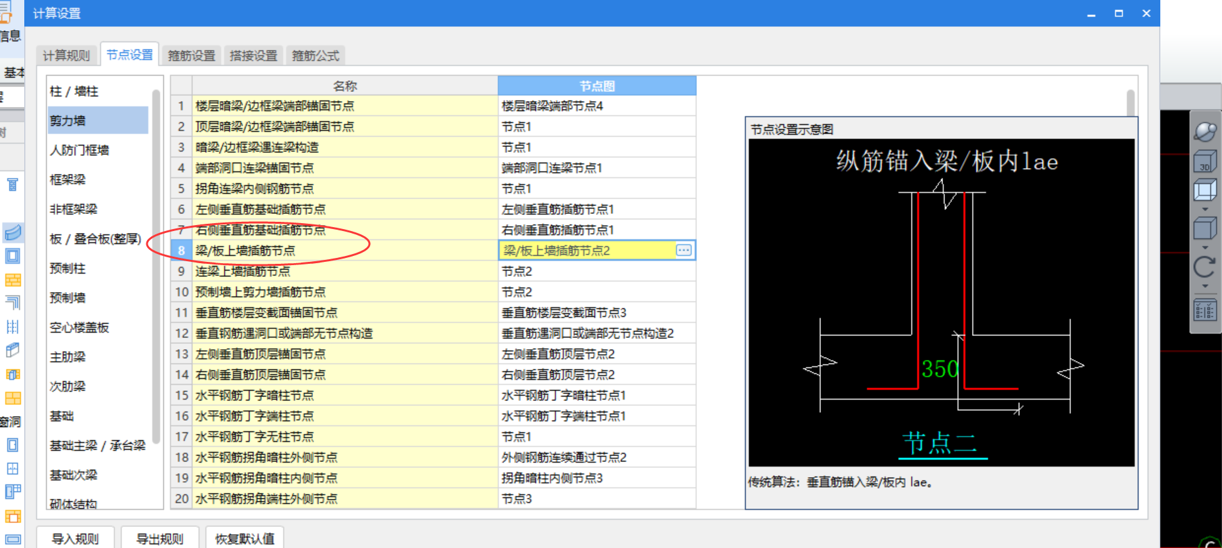Switch to the 计算规则 tab
This screenshot has width=1222, height=548.
click(x=66, y=56)
